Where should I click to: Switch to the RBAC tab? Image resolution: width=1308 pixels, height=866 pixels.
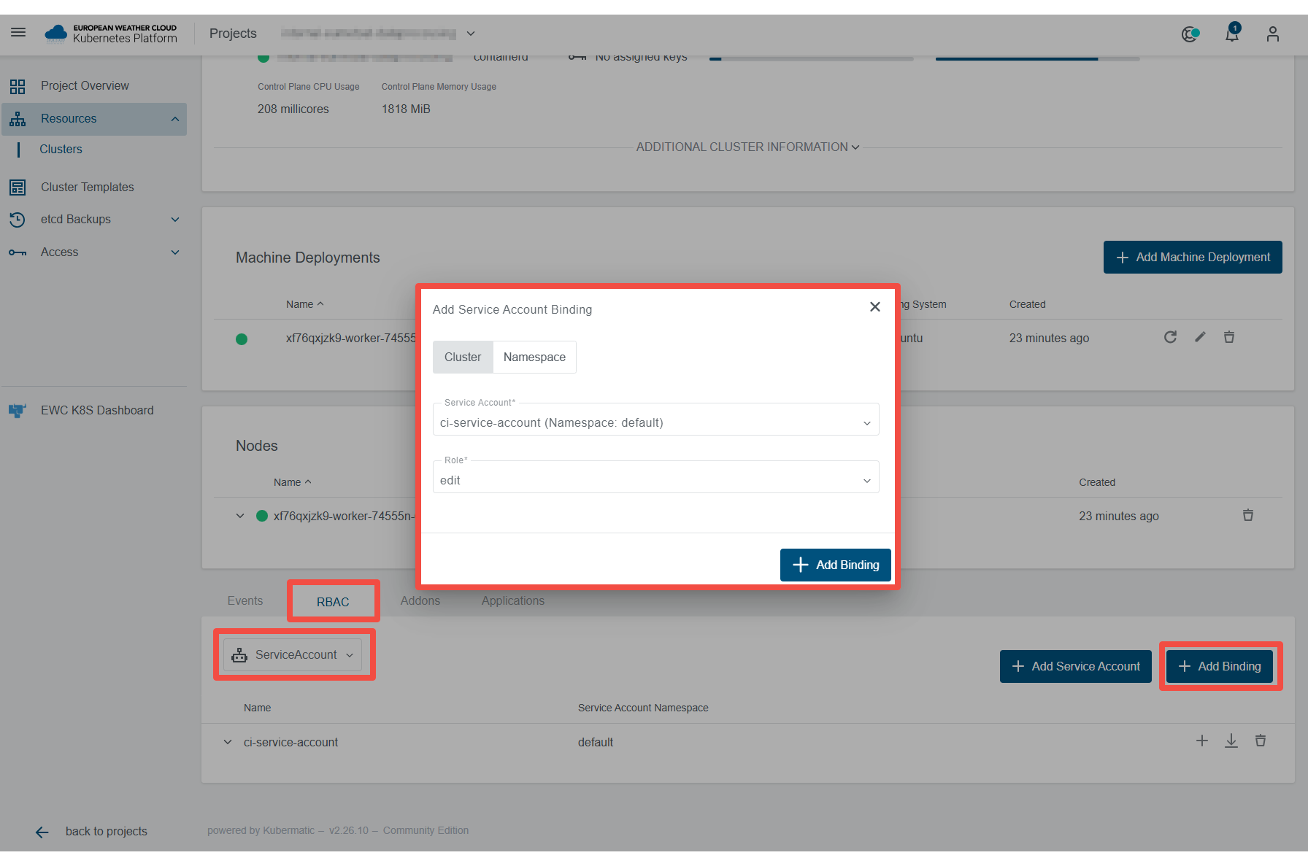tap(333, 602)
